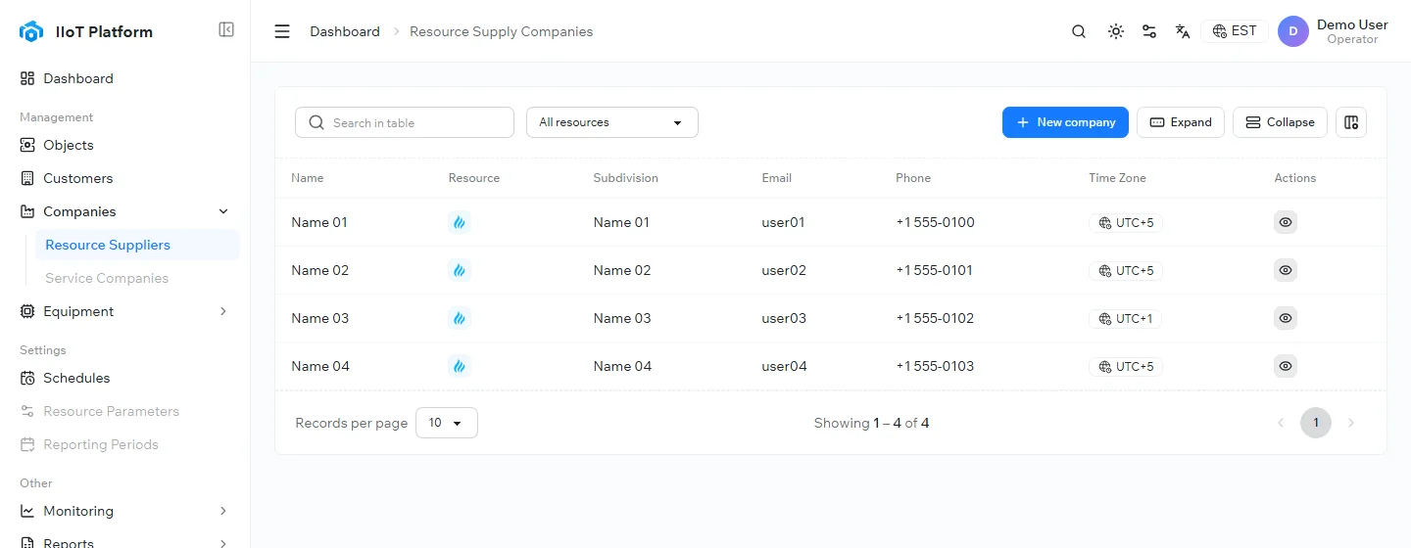Switch theme with the sun icon
Viewport: 1411px width, 548px height.
1115,31
